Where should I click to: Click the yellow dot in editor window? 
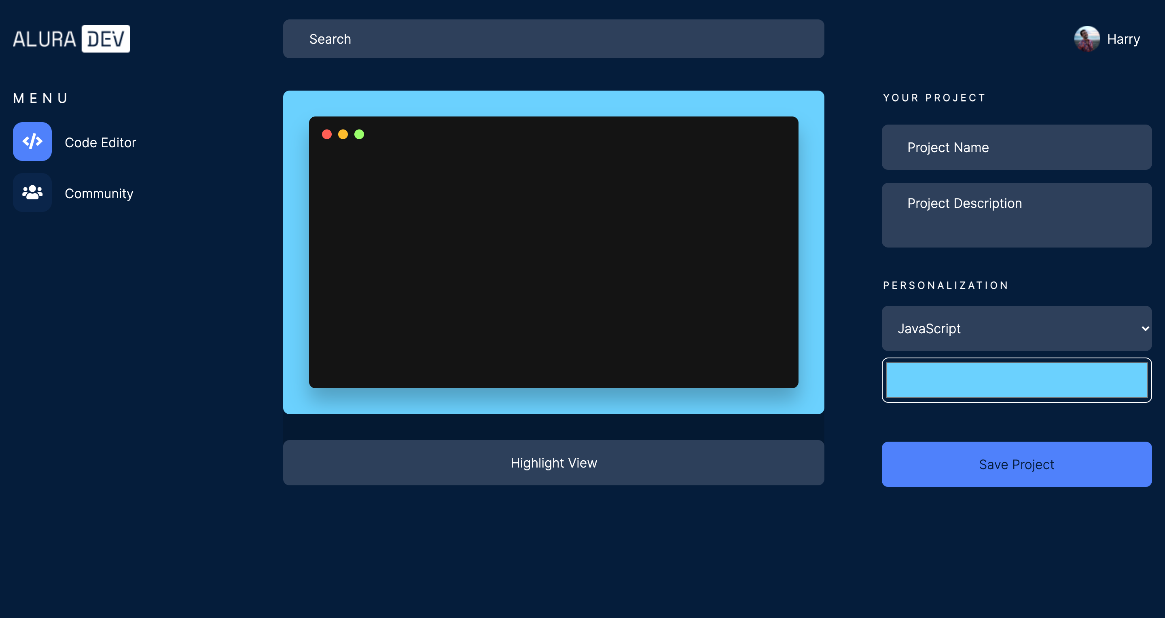343,134
